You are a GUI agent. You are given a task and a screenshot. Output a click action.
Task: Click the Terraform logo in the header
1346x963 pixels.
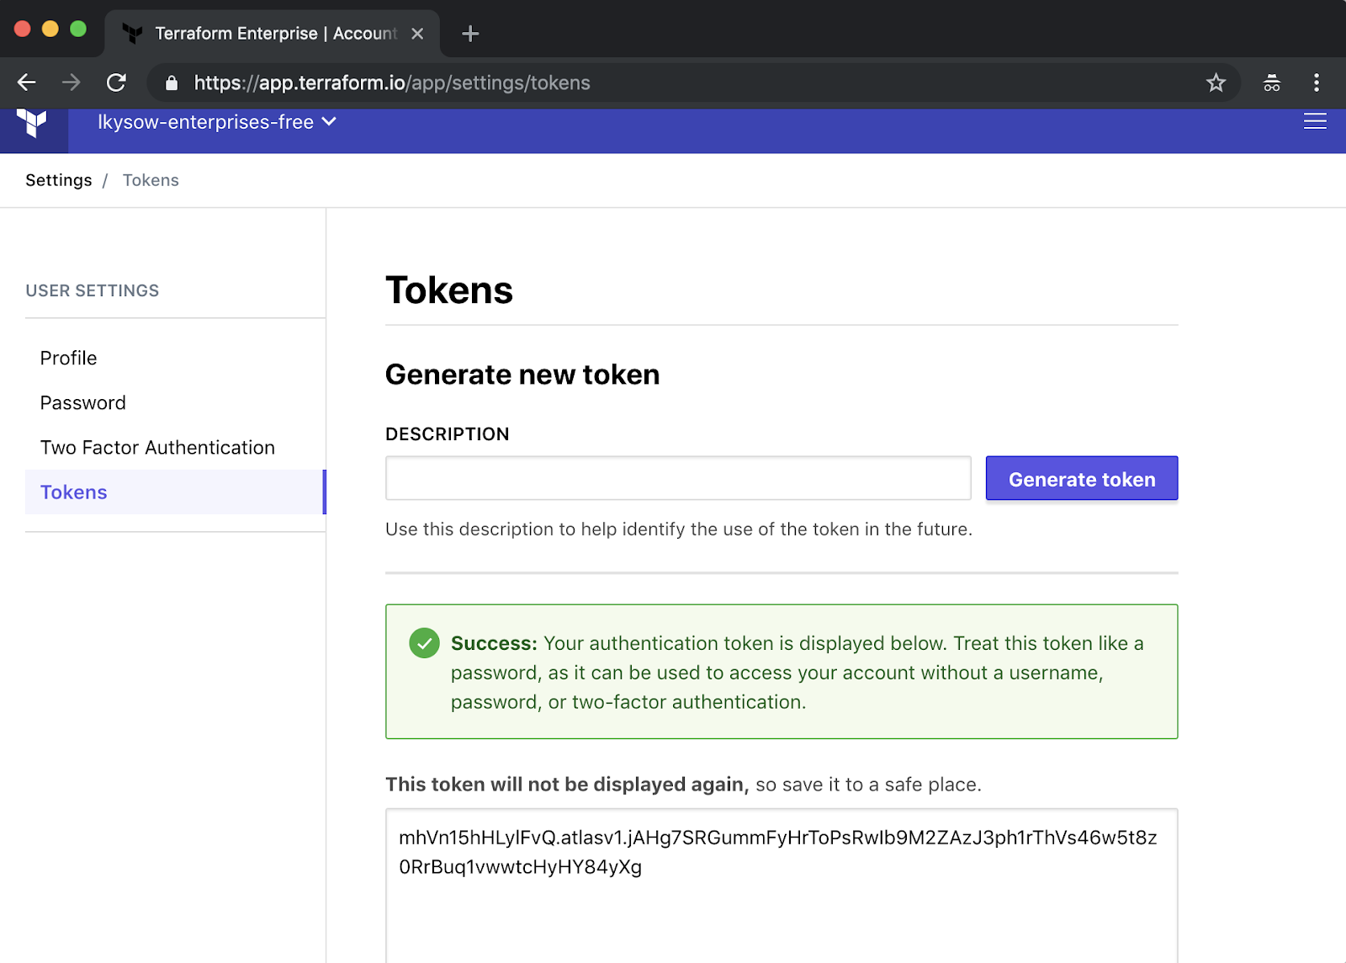pyautogui.click(x=32, y=123)
